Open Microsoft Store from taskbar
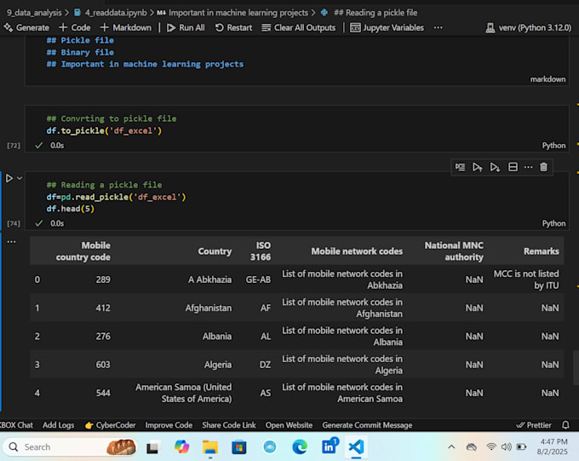The width and height of the screenshot is (579, 461). [239, 447]
